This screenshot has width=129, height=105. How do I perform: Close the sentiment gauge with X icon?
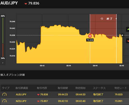pyautogui.click(x=3, y=63)
